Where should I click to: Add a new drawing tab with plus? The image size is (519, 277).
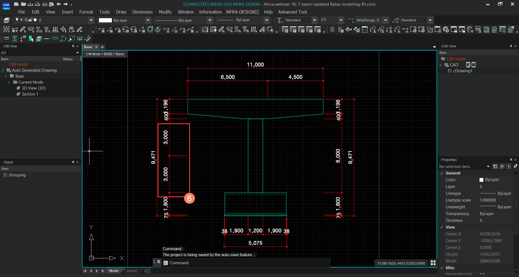[x=102, y=47]
